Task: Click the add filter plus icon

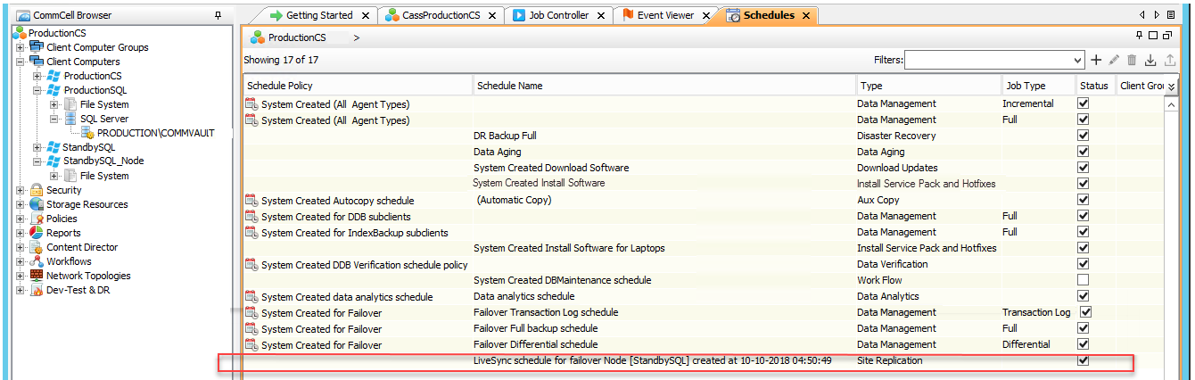Action: coord(1096,60)
